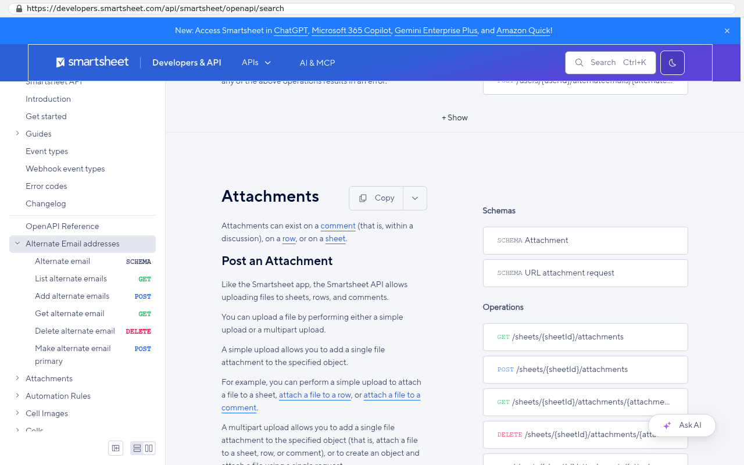Click the Search input box
This screenshot has width=744, height=465.
pos(610,63)
